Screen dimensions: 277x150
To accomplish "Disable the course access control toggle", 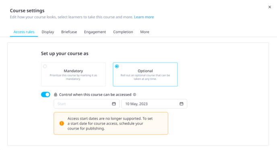I will (x=45, y=95).
